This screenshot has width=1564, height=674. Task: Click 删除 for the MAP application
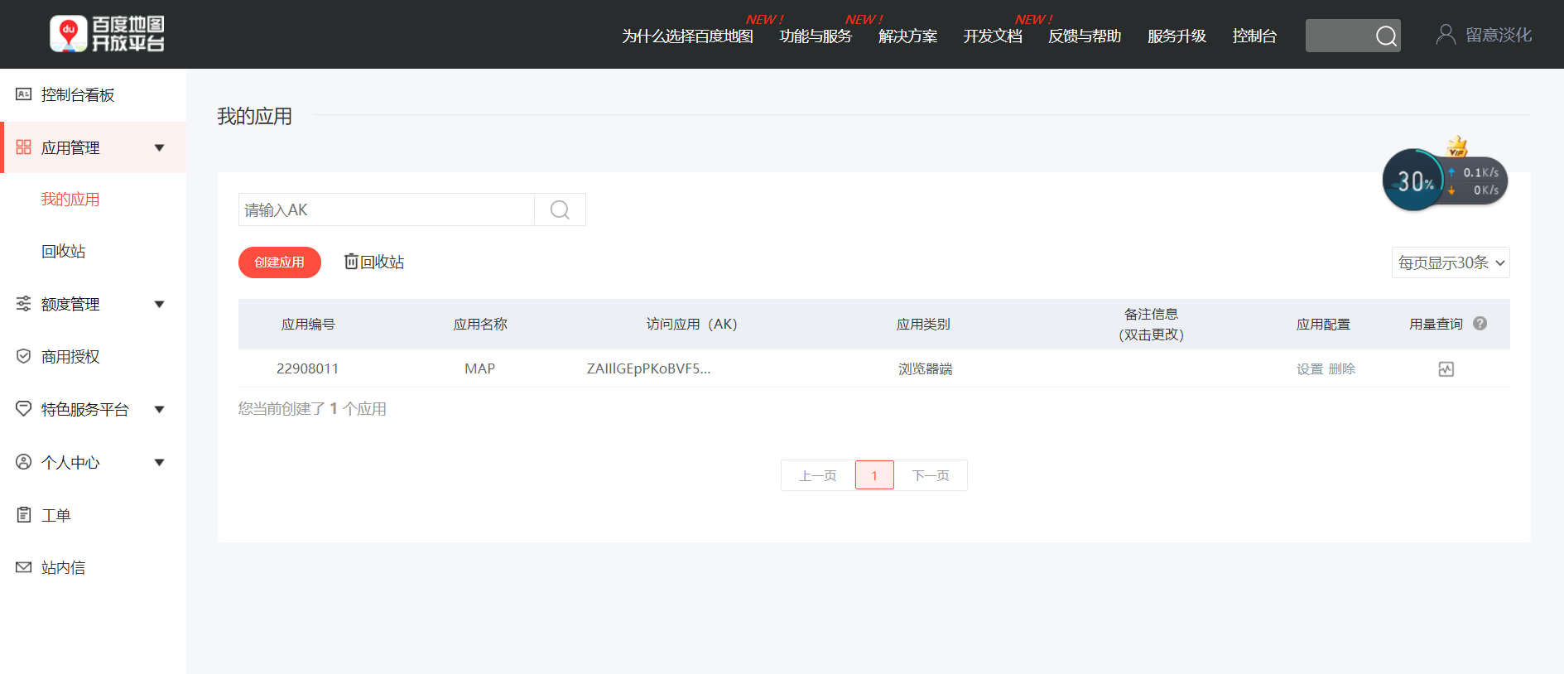click(x=1342, y=369)
